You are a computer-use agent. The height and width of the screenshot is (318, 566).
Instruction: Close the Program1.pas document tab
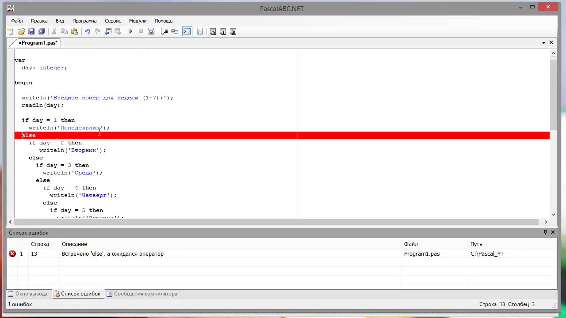tap(551, 42)
